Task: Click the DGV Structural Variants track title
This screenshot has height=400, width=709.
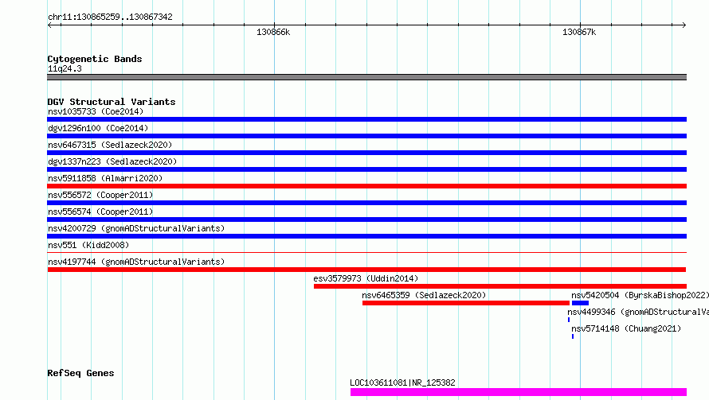Action: pos(112,102)
